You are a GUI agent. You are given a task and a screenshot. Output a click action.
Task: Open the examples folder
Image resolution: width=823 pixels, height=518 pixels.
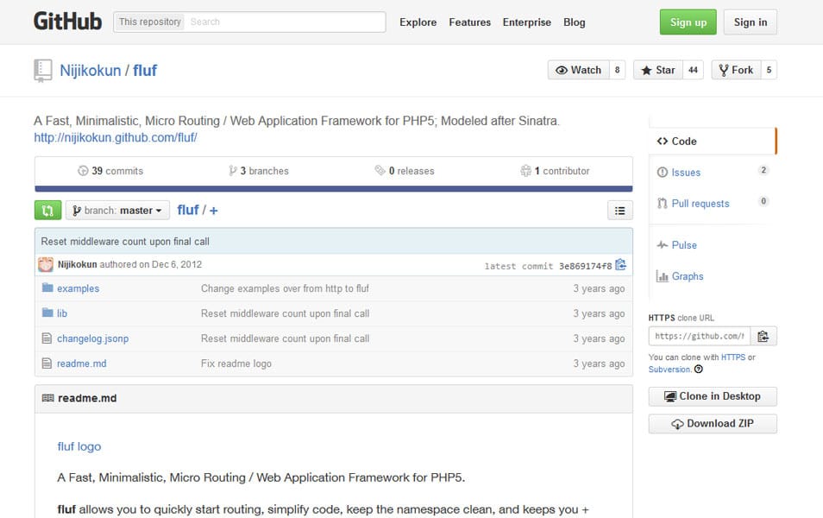click(x=79, y=288)
